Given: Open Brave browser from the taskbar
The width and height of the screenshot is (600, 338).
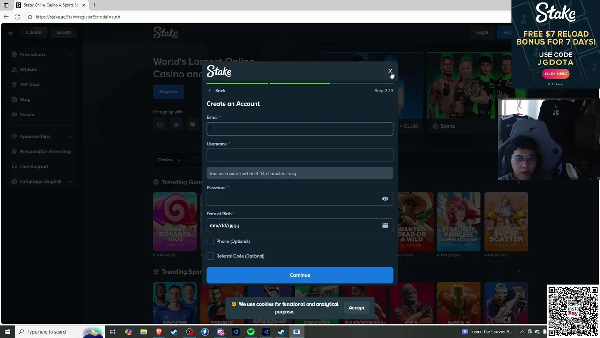Looking at the screenshot, I should click(159, 332).
